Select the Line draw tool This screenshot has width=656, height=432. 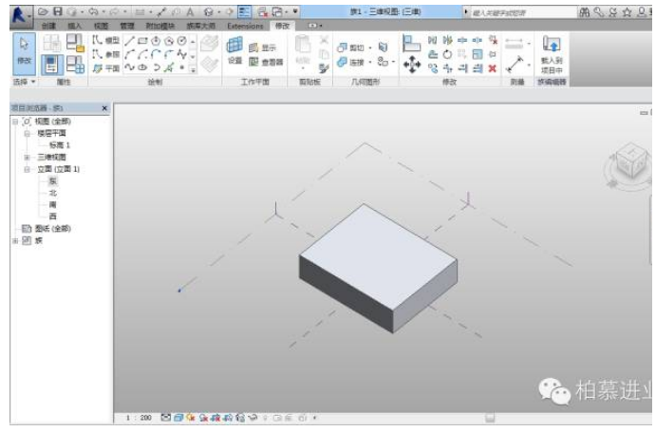[x=130, y=42]
